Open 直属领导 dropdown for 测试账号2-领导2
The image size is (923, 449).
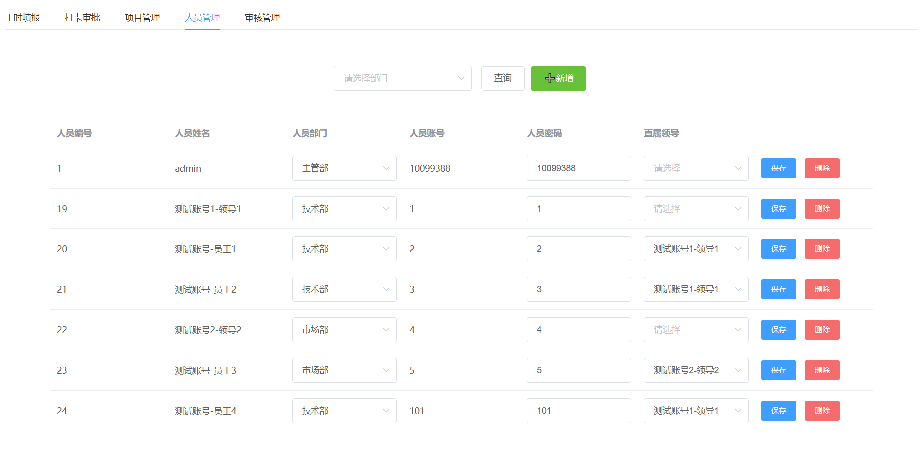point(696,330)
